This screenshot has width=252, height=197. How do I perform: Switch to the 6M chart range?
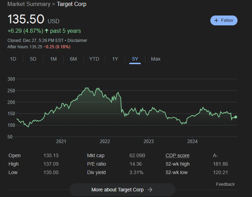[73, 59]
